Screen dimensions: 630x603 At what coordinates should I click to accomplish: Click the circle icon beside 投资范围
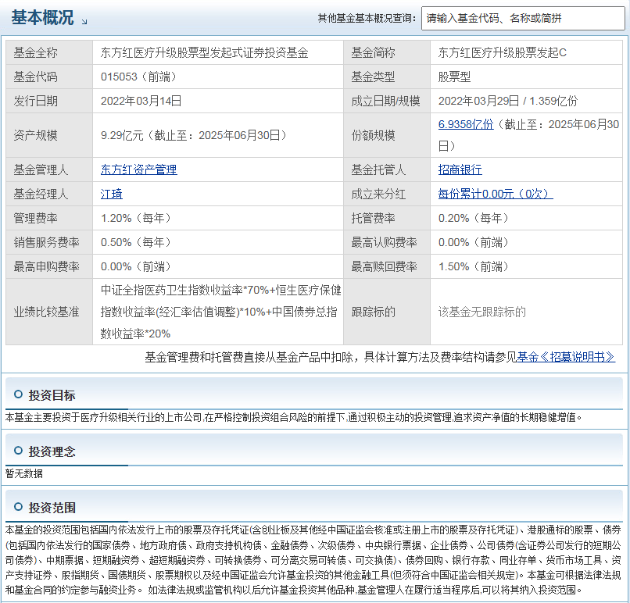point(18,507)
